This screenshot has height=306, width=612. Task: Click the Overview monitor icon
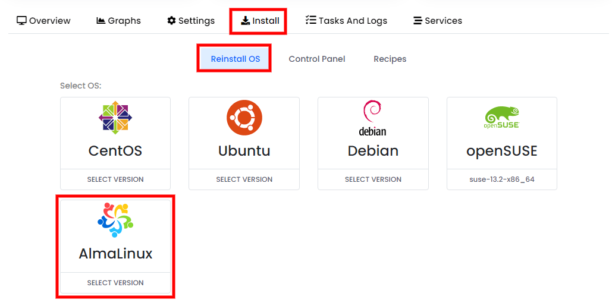click(x=21, y=21)
